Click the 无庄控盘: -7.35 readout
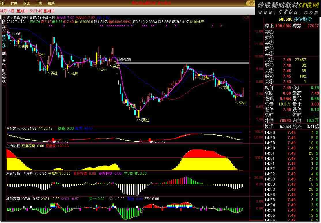 click(x=35, y=174)
